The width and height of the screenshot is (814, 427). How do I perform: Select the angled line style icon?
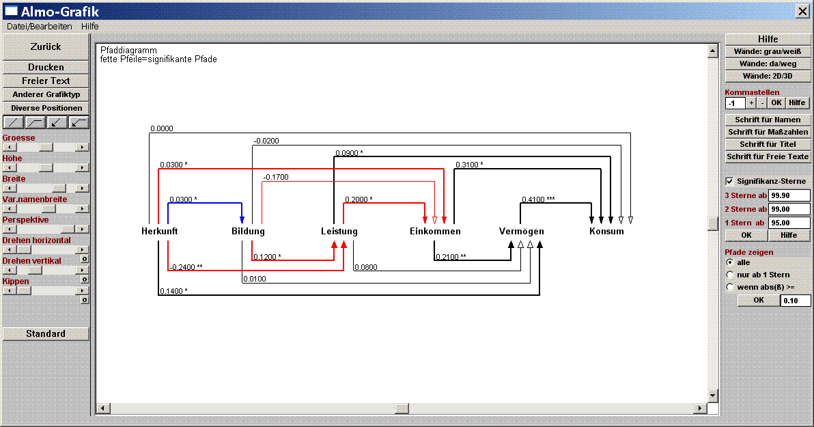tap(36, 123)
